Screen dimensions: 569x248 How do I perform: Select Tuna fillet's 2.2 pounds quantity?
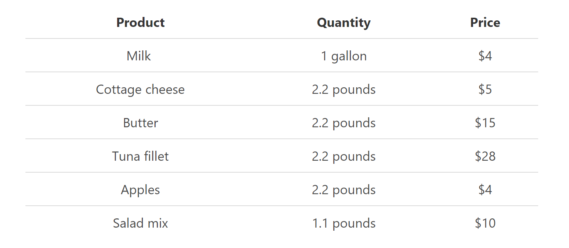point(344,156)
